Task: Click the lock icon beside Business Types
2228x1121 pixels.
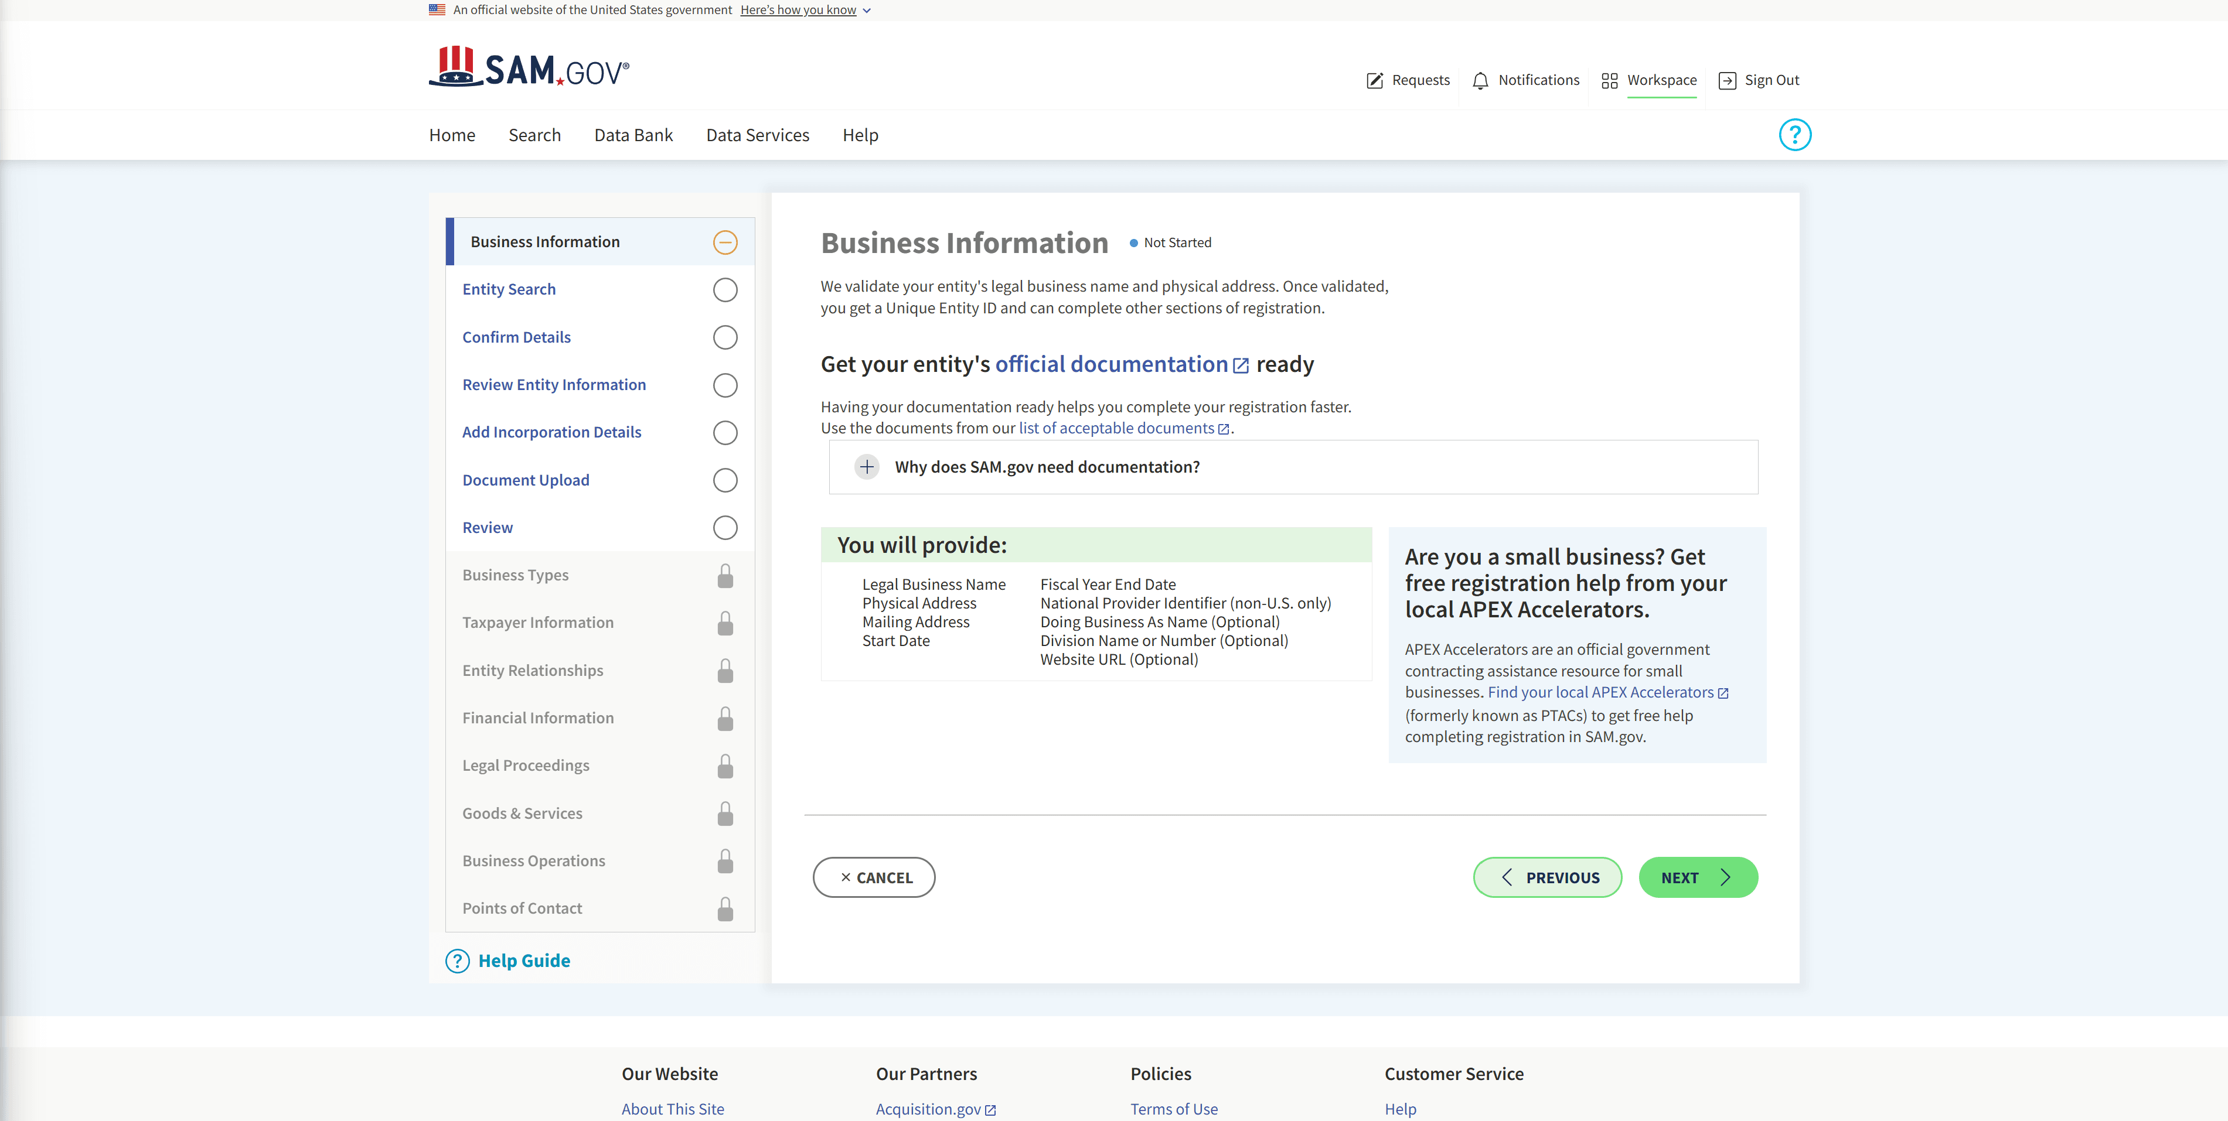Action: 725,576
